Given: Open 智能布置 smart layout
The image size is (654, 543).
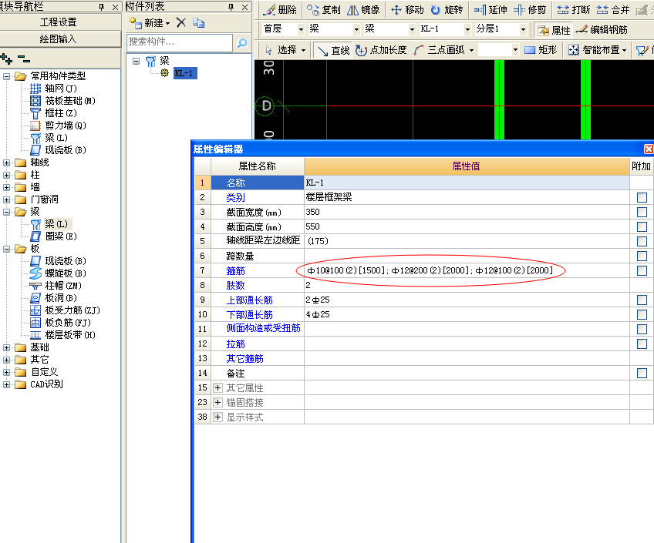Looking at the screenshot, I should tap(598, 50).
